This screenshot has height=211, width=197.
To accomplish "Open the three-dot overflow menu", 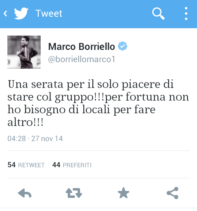I will coord(186,13).
